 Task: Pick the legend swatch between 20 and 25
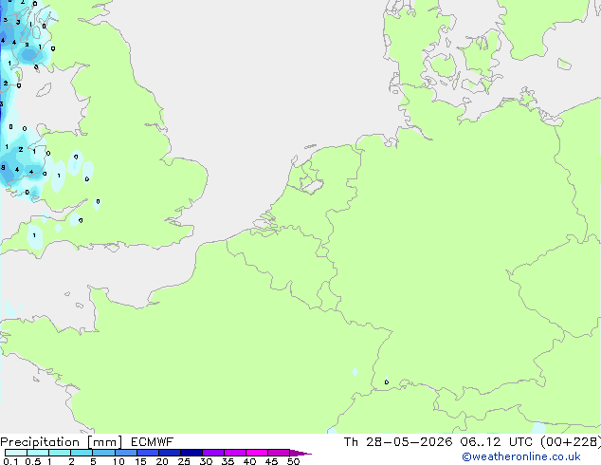pyautogui.click(x=170, y=453)
